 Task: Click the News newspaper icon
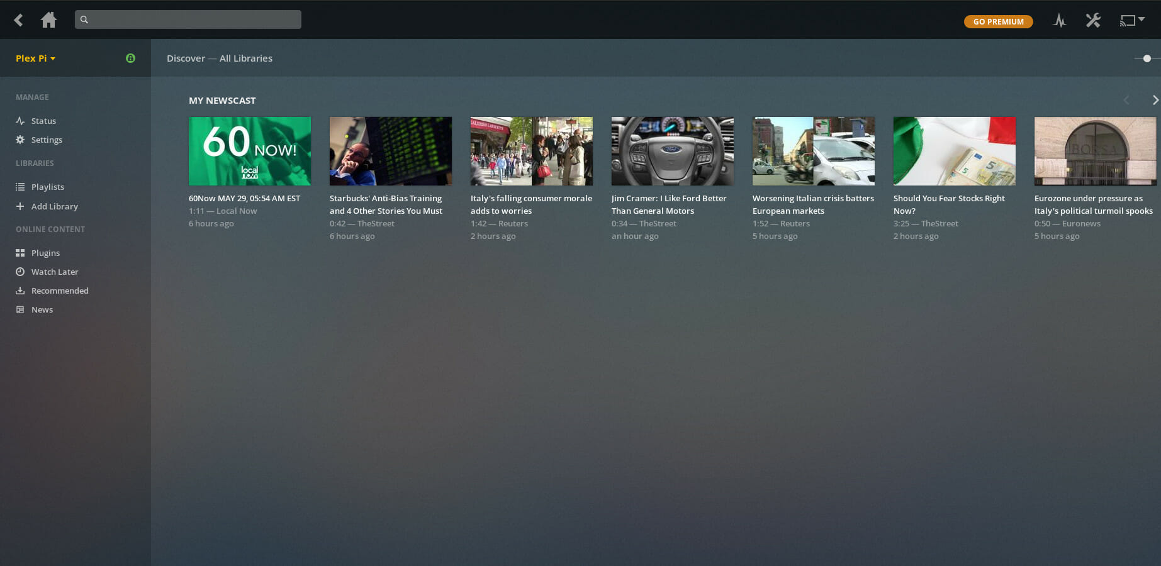tap(20, 309)
